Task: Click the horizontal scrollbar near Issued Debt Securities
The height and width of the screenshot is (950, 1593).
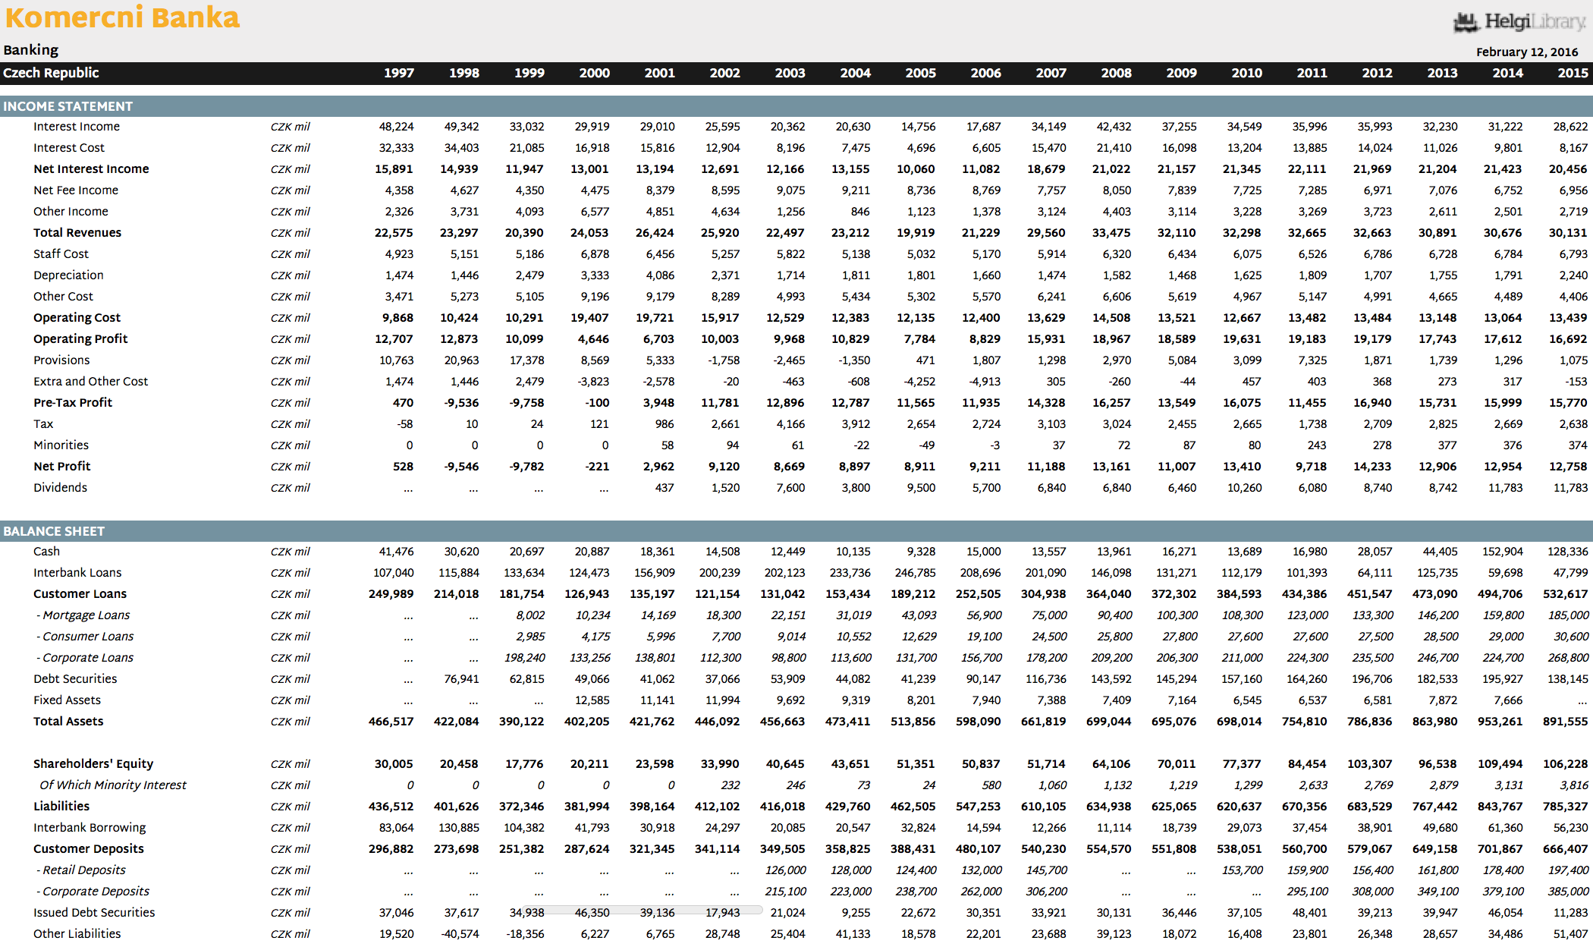Action: pyautogui.click(x=641, y=910)
